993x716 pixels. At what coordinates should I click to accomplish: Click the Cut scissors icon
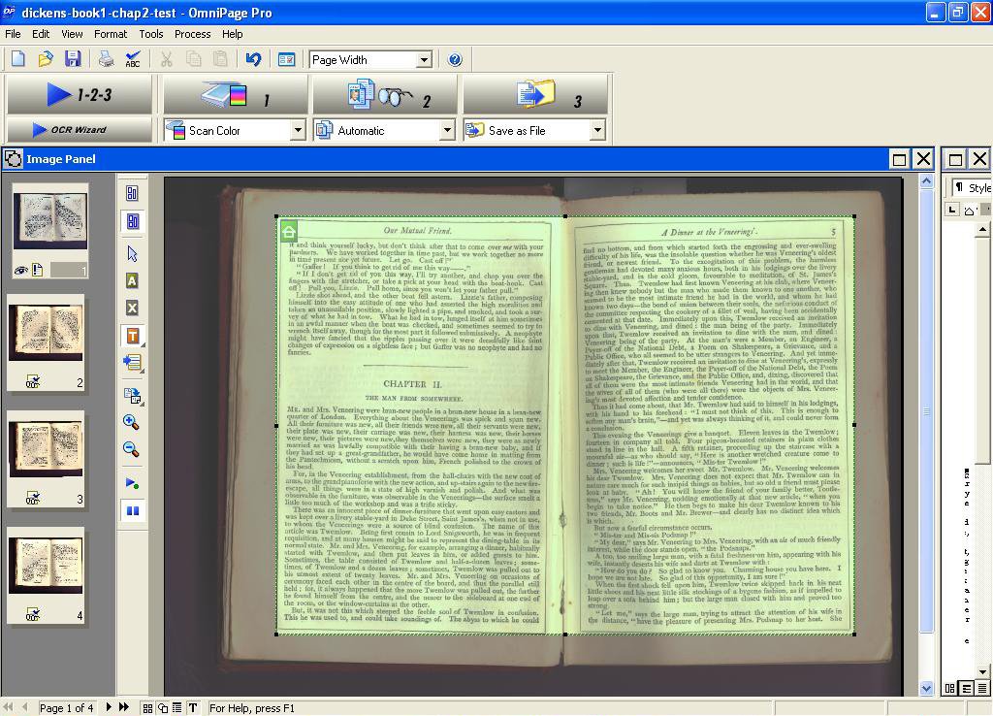click(x=167, y=59)
